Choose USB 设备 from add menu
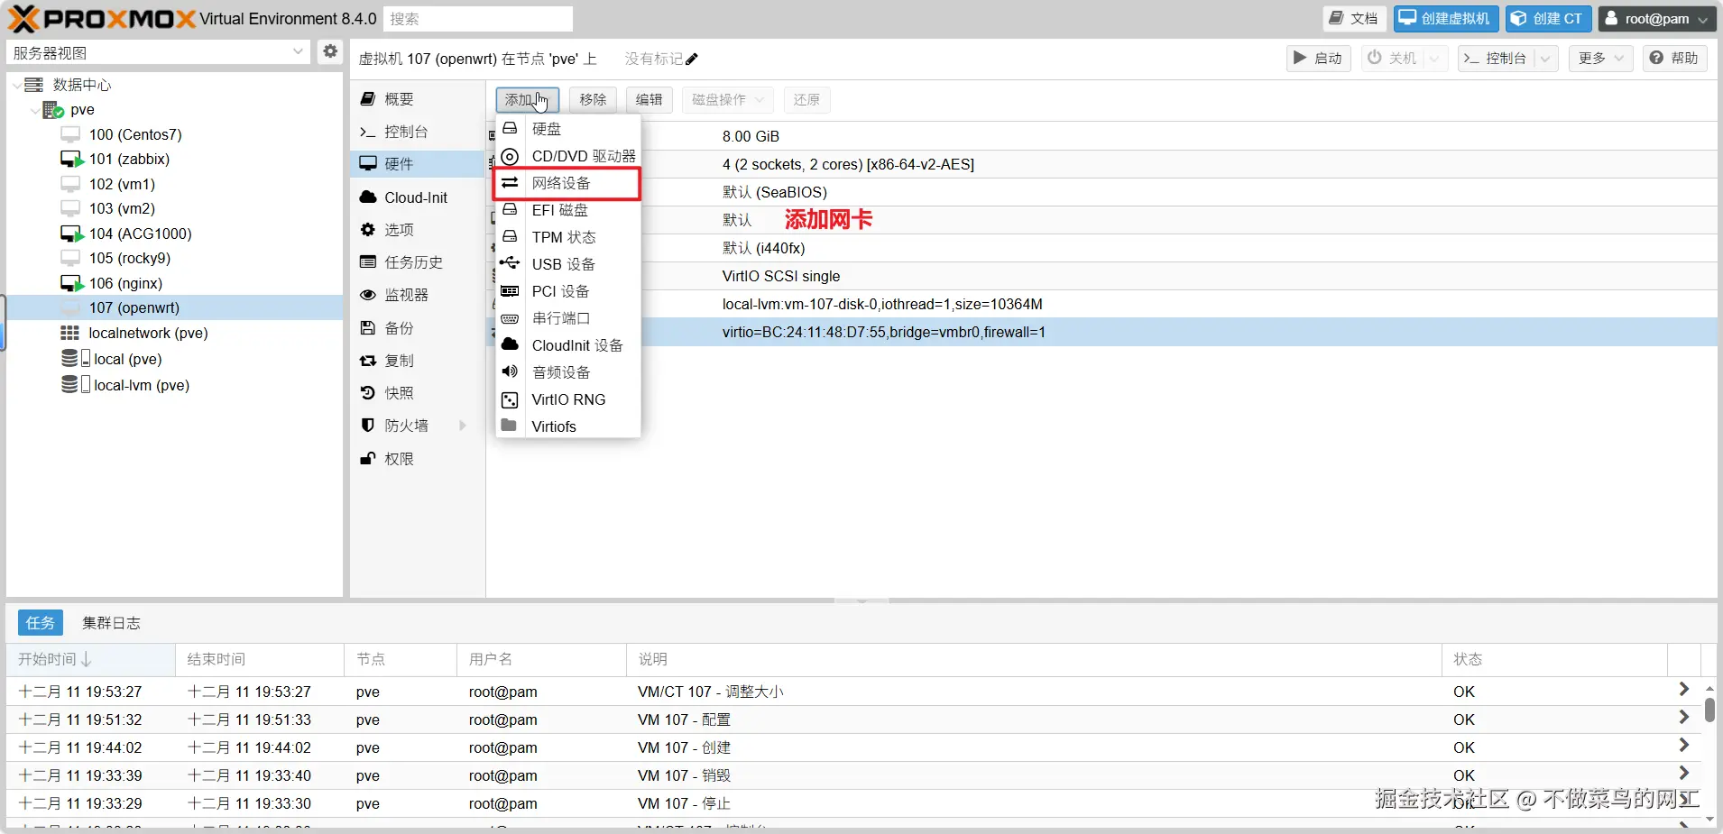This screenshot has height=834, width=1723. coord(567,264)
